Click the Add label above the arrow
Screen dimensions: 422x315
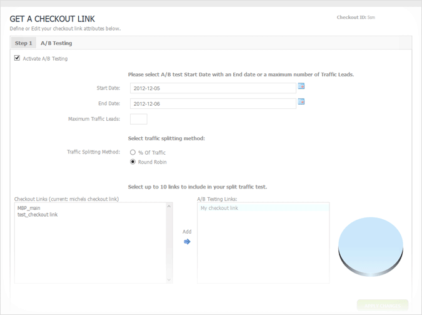coord(187,232)
